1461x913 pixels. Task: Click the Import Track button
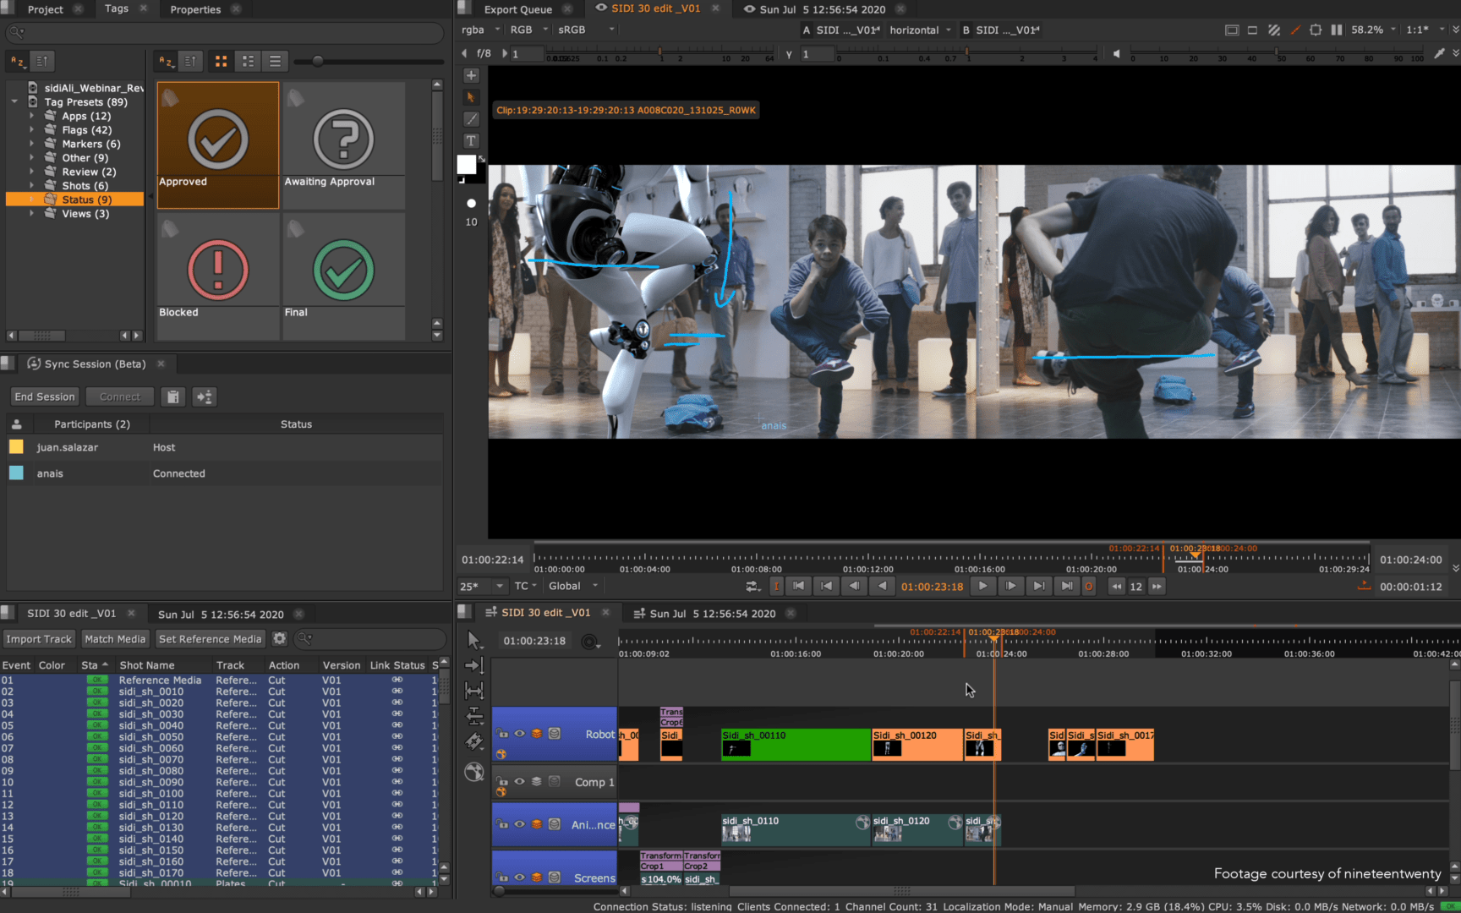click(x=39, y=638)
